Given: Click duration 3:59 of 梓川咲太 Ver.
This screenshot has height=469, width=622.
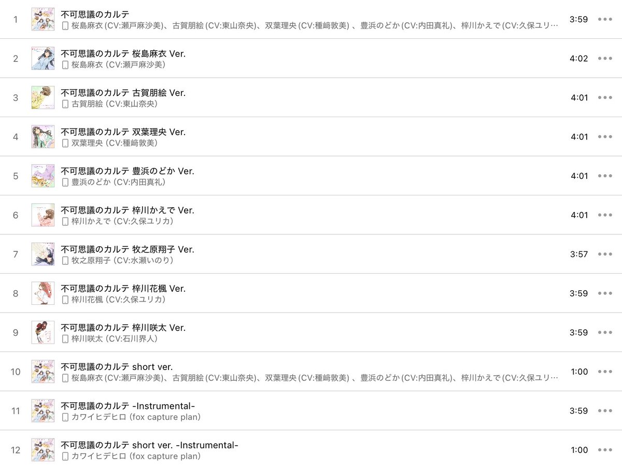Looking at the screenshot, I should [578, 332].
